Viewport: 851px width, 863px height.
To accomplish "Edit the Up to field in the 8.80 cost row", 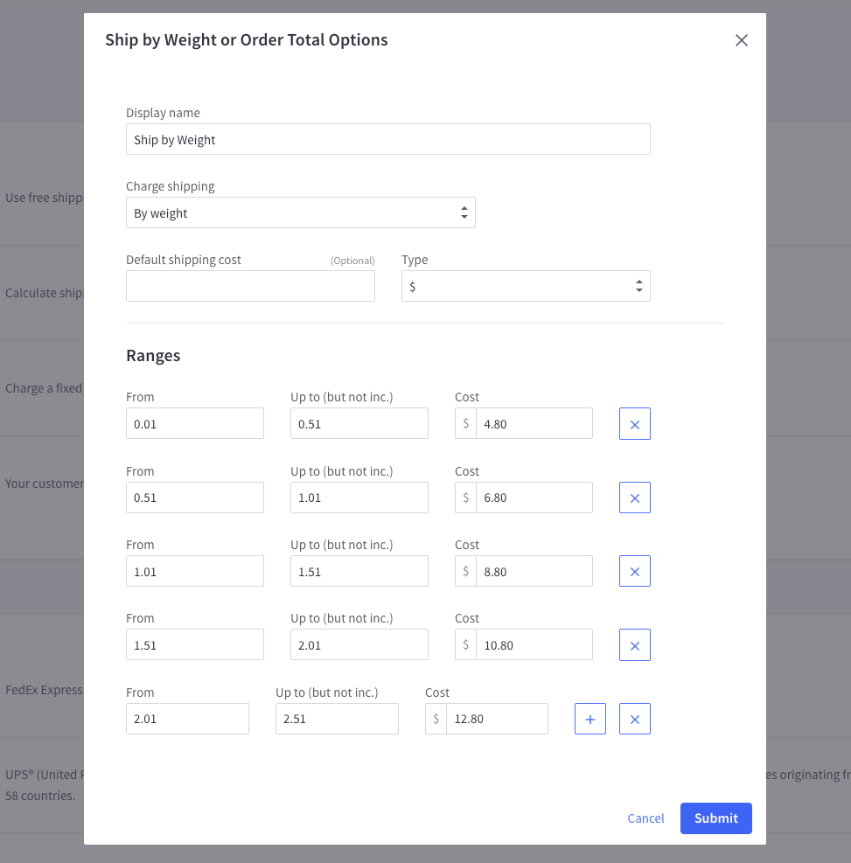I will [x=359, y=571].
